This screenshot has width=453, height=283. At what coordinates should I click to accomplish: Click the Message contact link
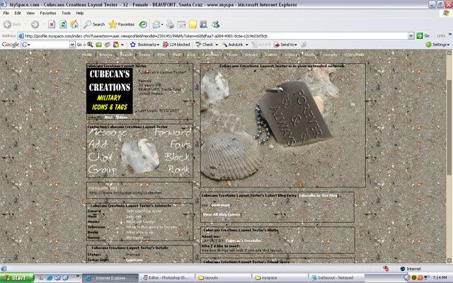107,132
